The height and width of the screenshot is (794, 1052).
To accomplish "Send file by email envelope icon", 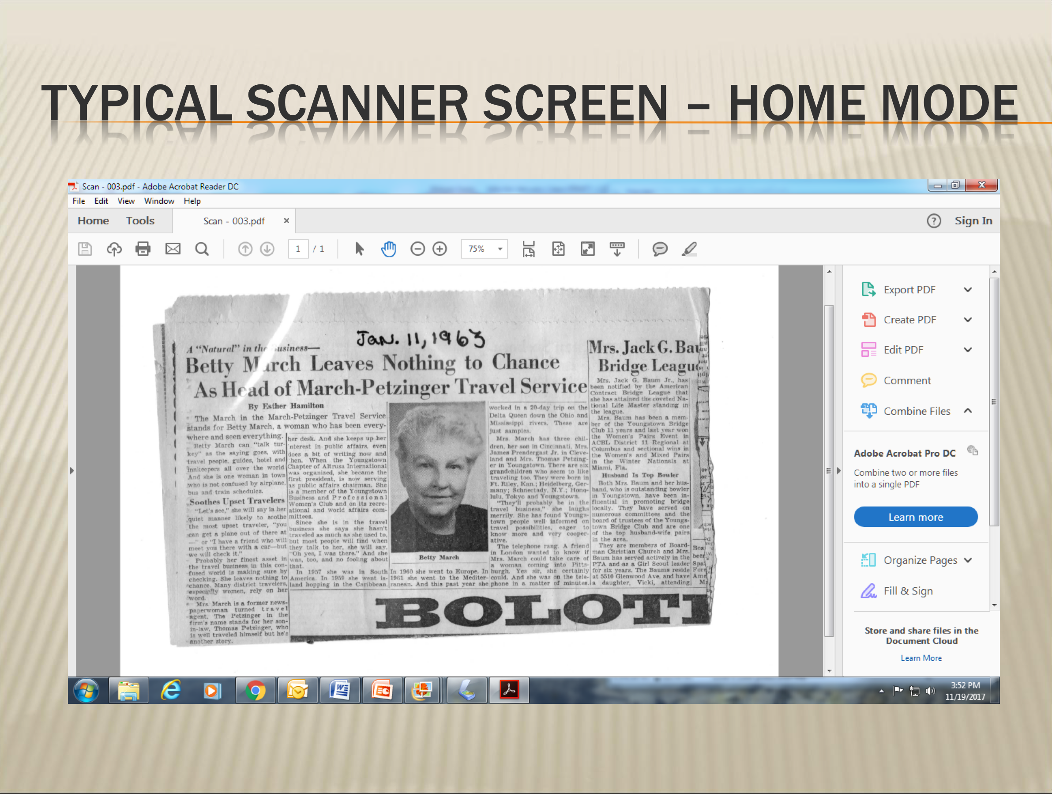I will [173, 249].
